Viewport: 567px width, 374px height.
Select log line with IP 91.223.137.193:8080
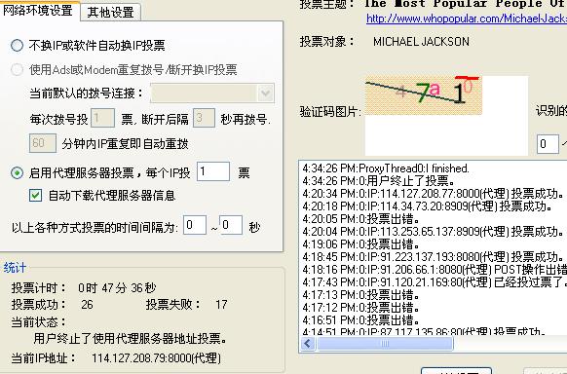click(x=433, y=257)
